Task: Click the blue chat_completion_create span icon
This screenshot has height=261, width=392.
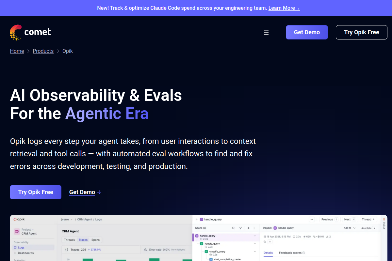Action: pyautogui.click(x=211, y=259)
